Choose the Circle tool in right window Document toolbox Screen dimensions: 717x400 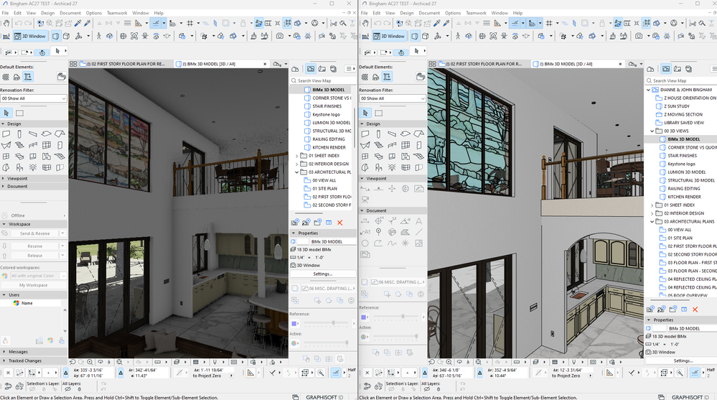point(365,243)
